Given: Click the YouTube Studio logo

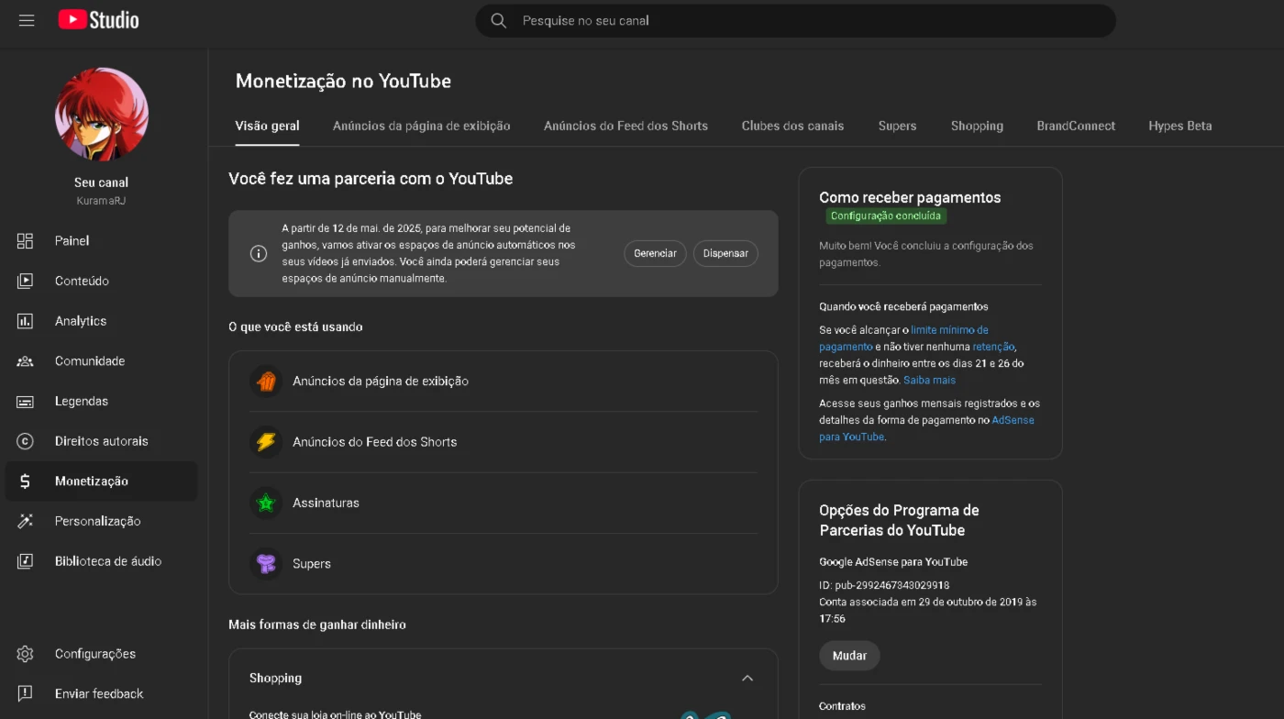Looking at the screenshot, I should (99, 20).
